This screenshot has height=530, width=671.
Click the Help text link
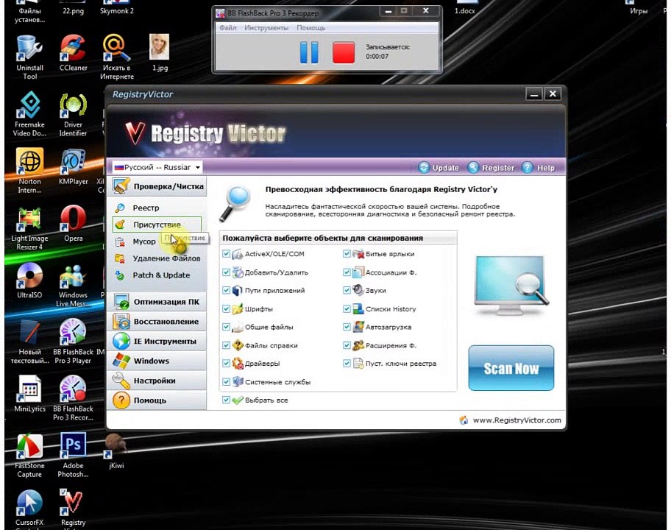coord(546,168)
